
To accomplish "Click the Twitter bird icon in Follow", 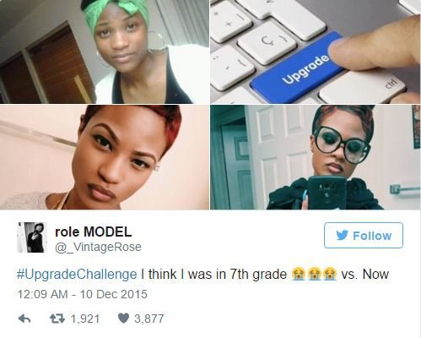I will tap(342, 236).
